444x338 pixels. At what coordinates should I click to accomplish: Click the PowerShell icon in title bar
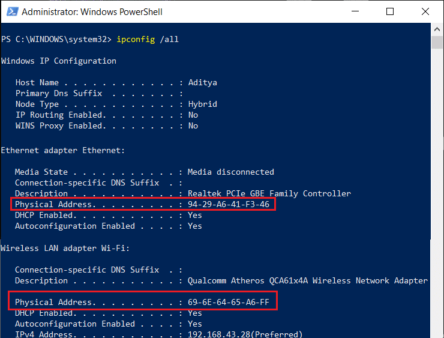click(12, 11)
